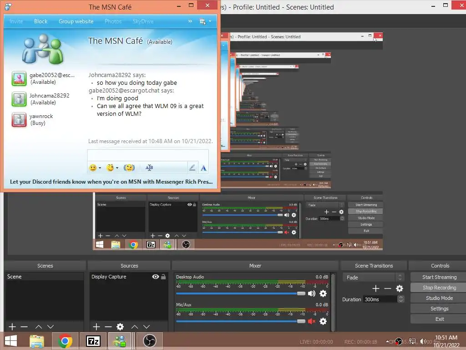Click Start Streaming button
This screenshot has width=466, height=350.
click(439, 277)
